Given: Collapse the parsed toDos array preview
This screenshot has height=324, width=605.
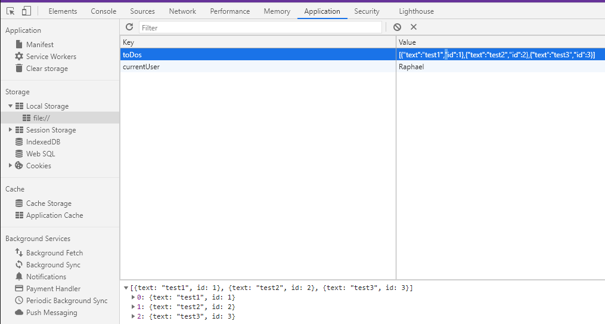Looking at the screenshot, I should tap(126, 288).
